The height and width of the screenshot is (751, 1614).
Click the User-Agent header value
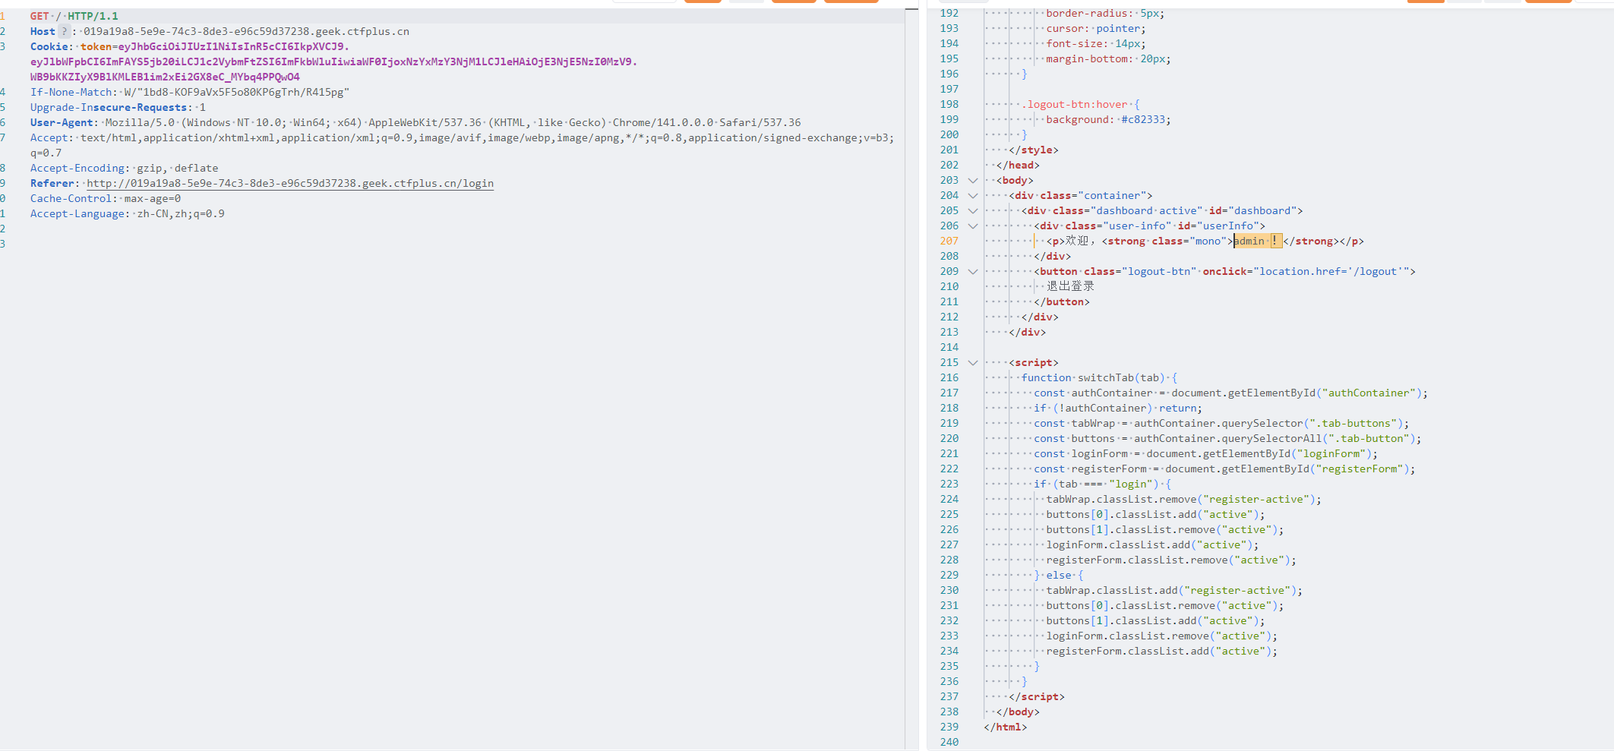(x=452, y=122)
